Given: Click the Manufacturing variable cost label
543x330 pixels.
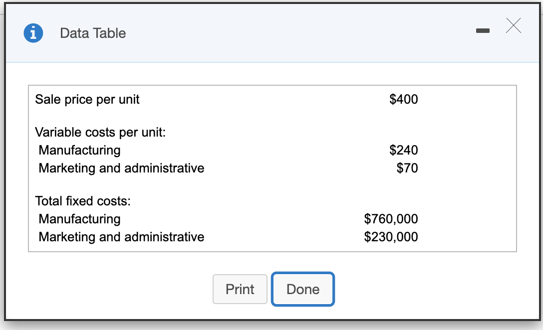Looking at the screenshot, I should pyautogui.click(x=80, y=151).
